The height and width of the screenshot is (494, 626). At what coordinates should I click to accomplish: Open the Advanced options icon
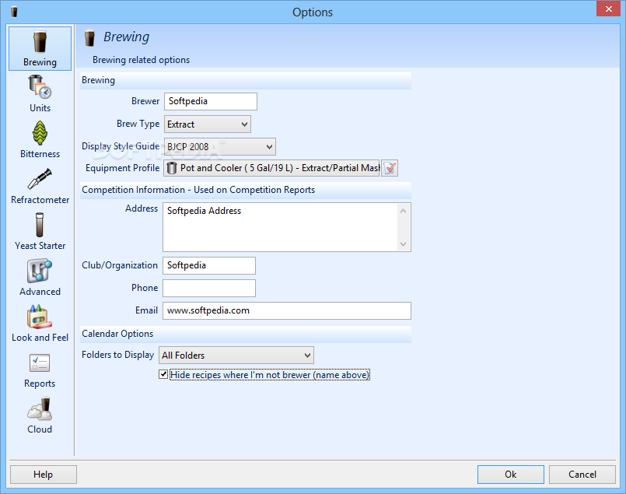tap(40, 271)
